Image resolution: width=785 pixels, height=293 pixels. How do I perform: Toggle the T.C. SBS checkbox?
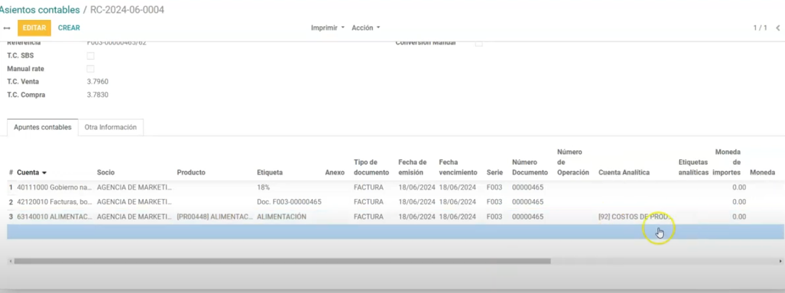pyautogui.click(x=90, y=56)
